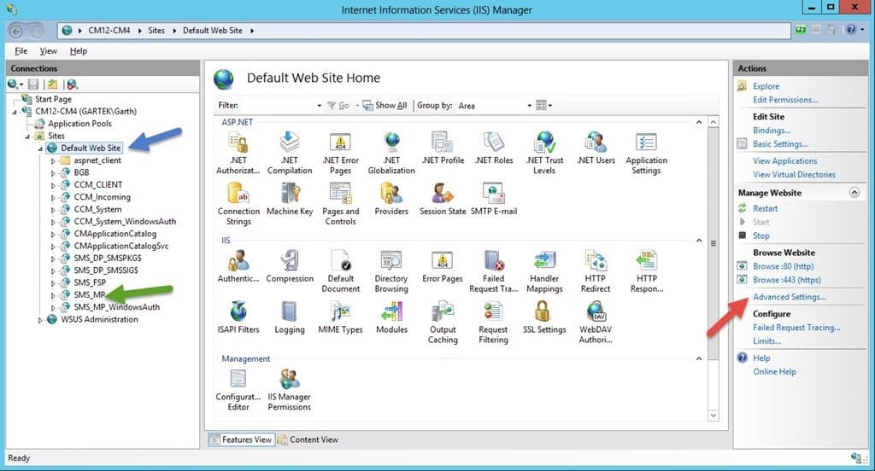This screenshot has width=875, height=471.
Task: Select the CMApplicationCatalog tree item
Action: tap(115, 234)
